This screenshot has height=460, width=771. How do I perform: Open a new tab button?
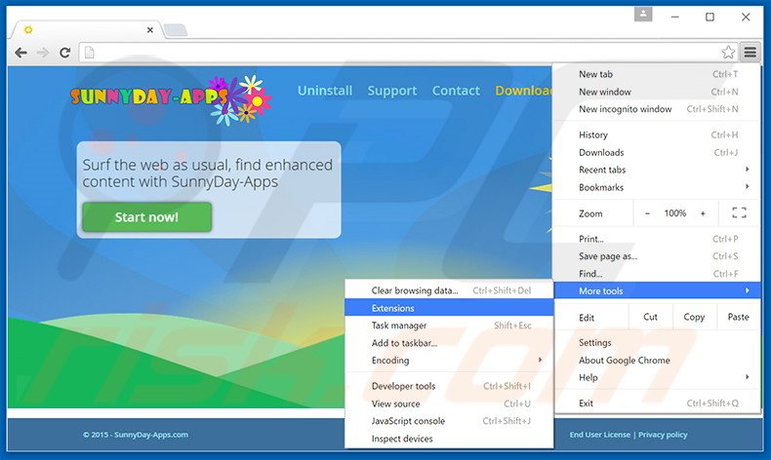pyautogui.click(x=176, y=30)
